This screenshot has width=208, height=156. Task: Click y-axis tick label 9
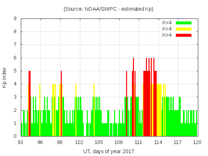[15, 19]
